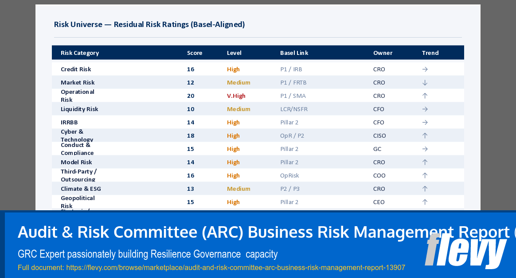Select the Liquidity Risk row label
This screenshot has width=516, height=278.
(79, 109)
